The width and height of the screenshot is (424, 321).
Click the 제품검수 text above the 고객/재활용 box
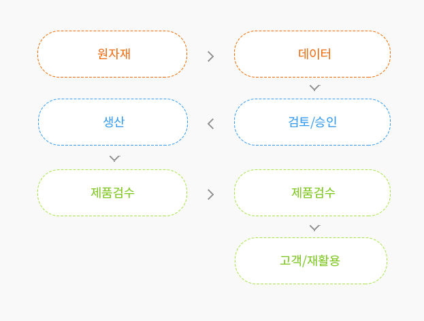(313, 192)
